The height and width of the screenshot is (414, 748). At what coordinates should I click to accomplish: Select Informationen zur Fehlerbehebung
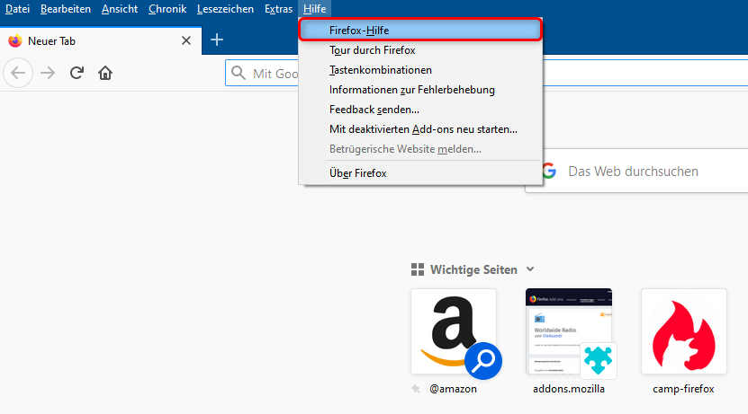[x=420, y=90]
